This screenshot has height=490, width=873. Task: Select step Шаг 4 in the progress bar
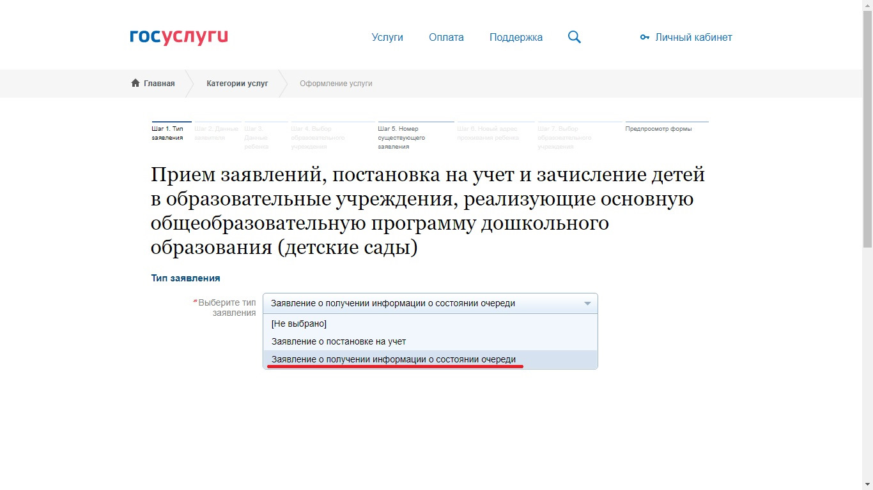pos(333,136)
